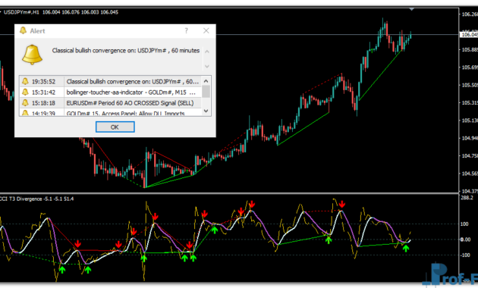Click the alert list scrollbar thumb
The image size is (478, 288).
point(206,92)
